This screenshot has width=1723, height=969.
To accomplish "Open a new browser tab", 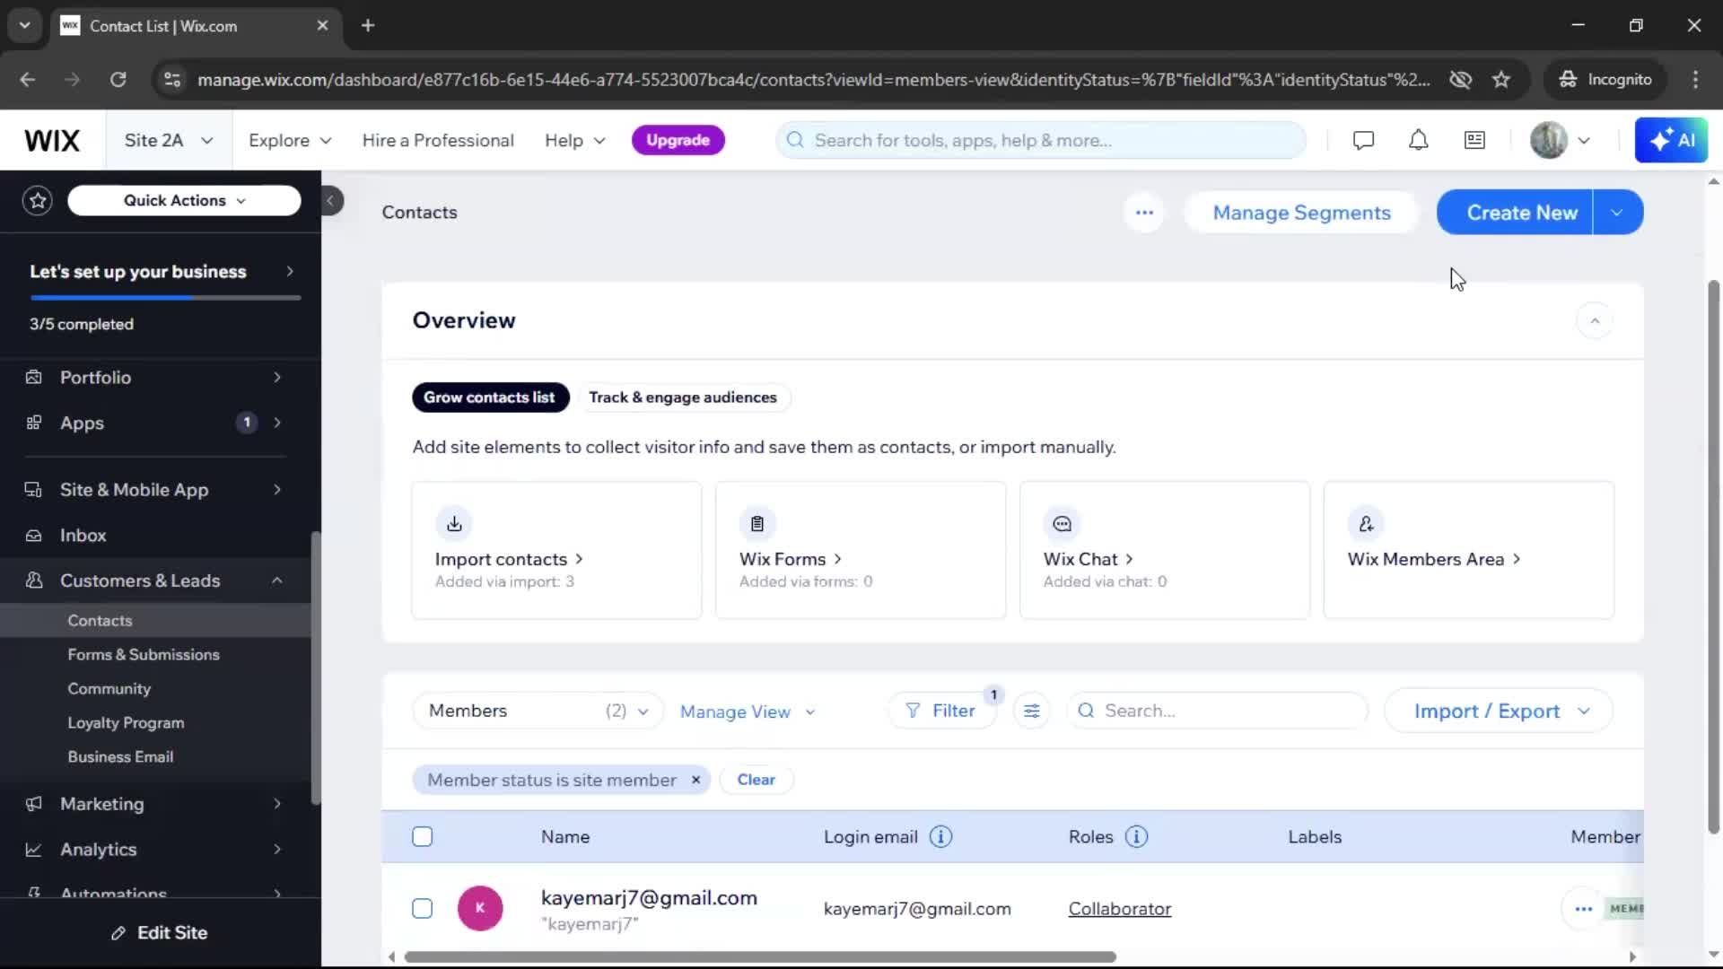I will (368, 25).
